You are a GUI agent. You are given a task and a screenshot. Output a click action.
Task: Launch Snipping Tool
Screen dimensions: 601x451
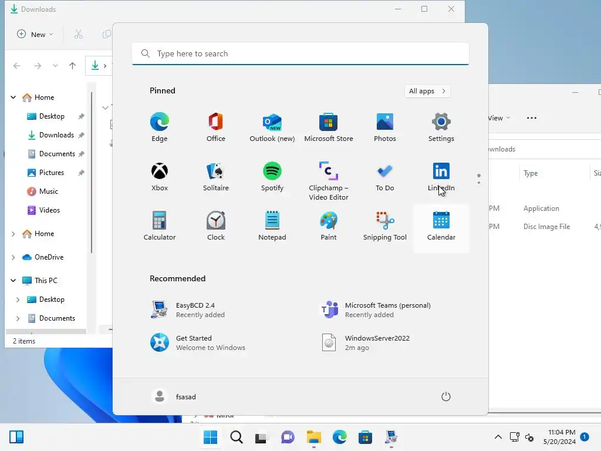pyautogui.click(x=385, y=226)
